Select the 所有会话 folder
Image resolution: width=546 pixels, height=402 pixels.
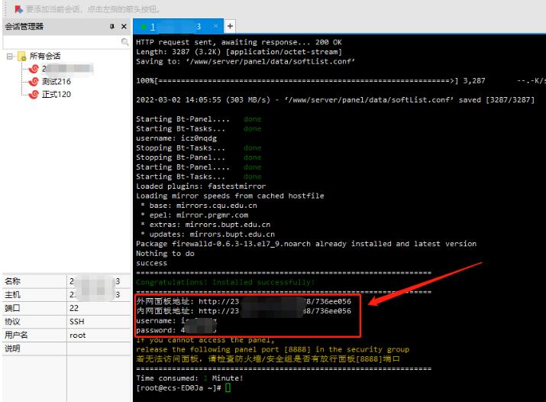coord(45,56)
